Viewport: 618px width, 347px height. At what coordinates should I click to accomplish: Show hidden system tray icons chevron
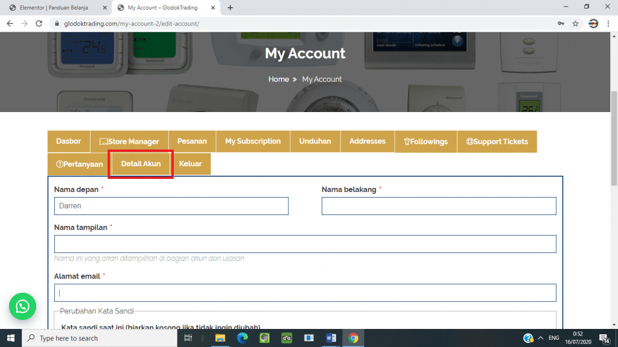coord(541,338)
